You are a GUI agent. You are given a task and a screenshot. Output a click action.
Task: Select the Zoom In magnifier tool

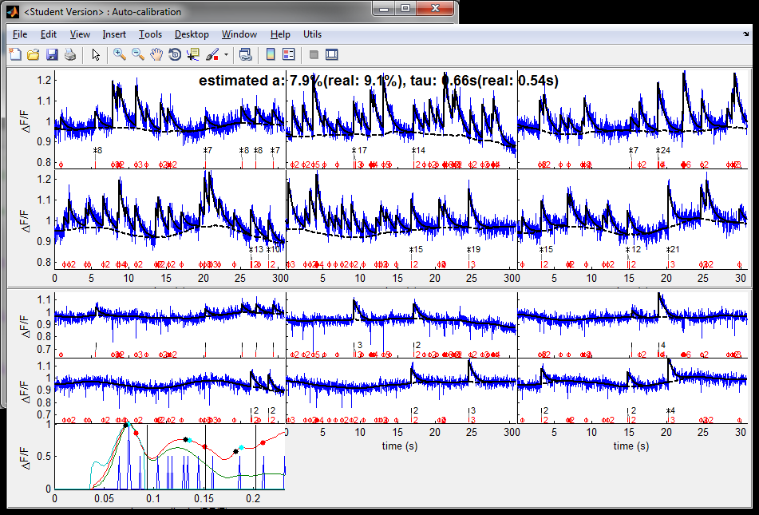(120, 55)
